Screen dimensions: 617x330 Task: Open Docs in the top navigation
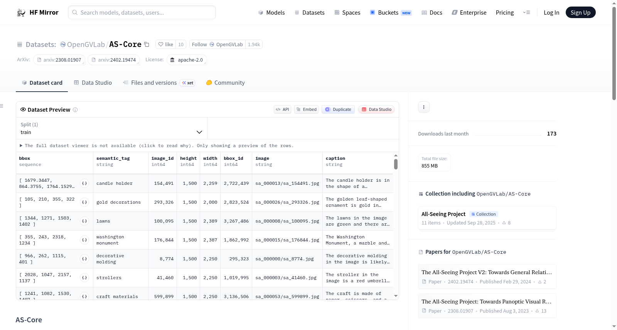pos(432,13)
